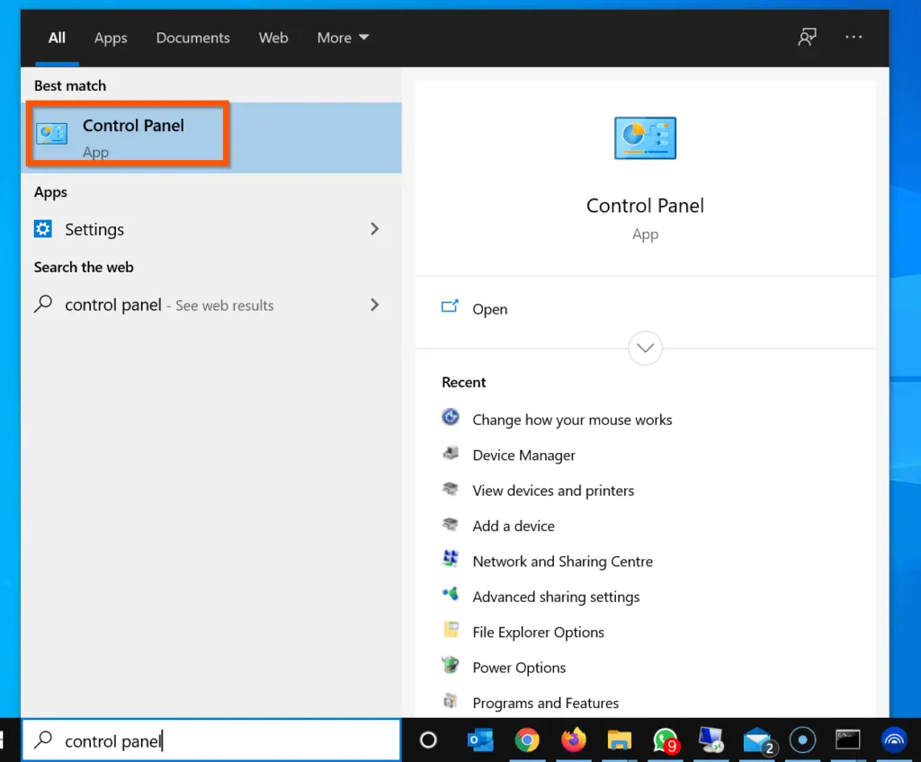Image resolution: width=921 pixels, height=762 pixels.
Task: Open "View devices and printers"
Action: [553, 490]
